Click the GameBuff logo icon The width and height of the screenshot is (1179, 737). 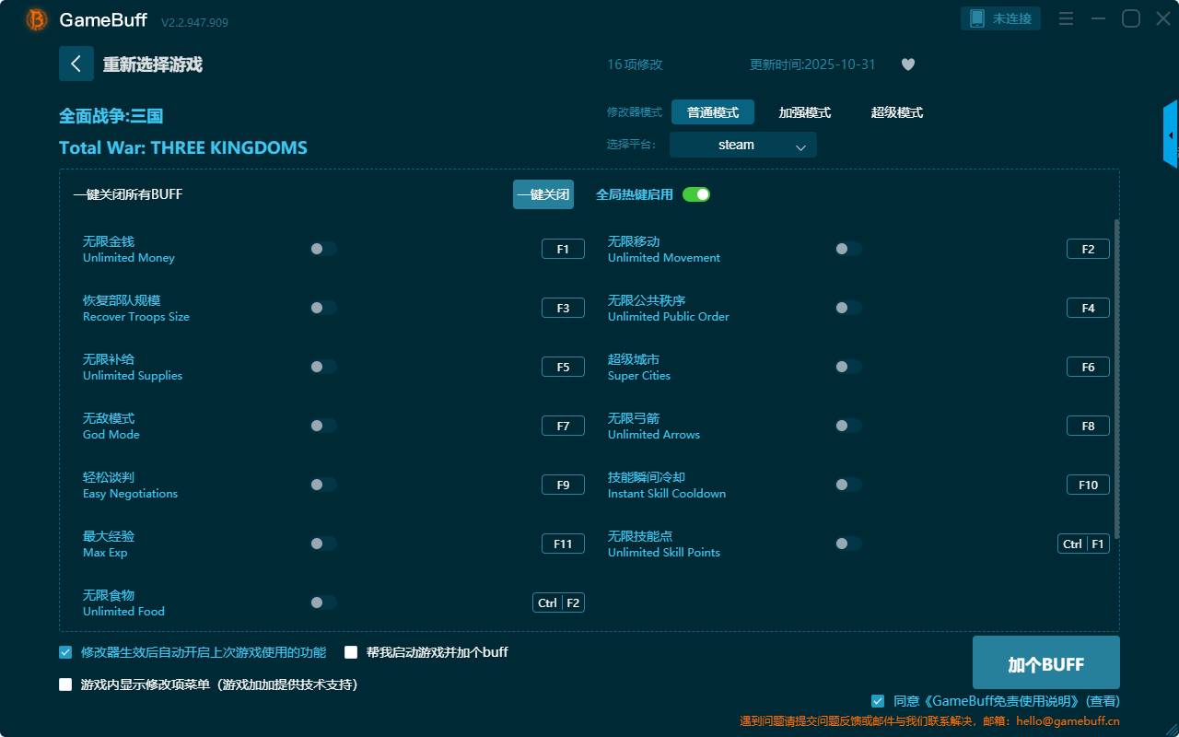pos(37,19)
